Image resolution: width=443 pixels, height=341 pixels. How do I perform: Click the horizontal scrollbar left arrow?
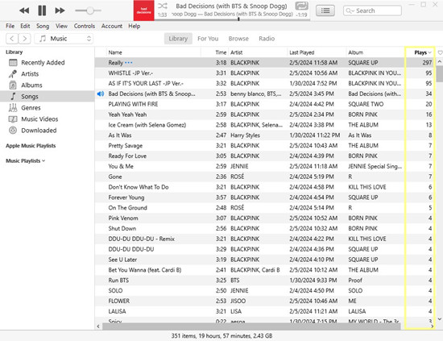tap(98, 326)
